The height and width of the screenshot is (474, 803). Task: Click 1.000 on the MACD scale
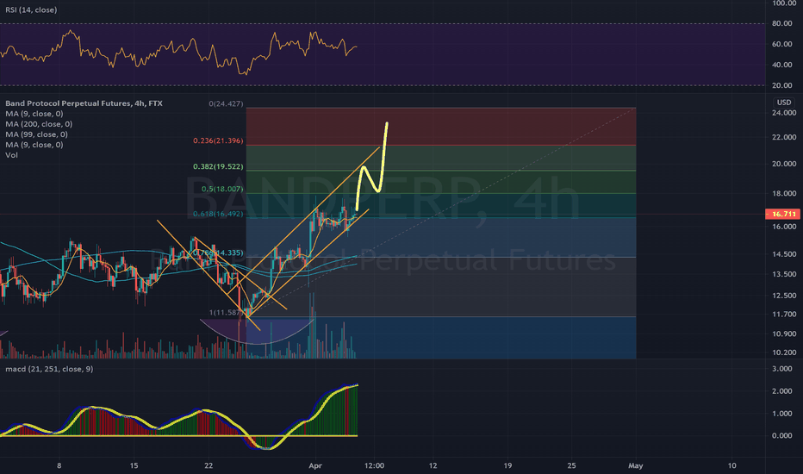782,414
